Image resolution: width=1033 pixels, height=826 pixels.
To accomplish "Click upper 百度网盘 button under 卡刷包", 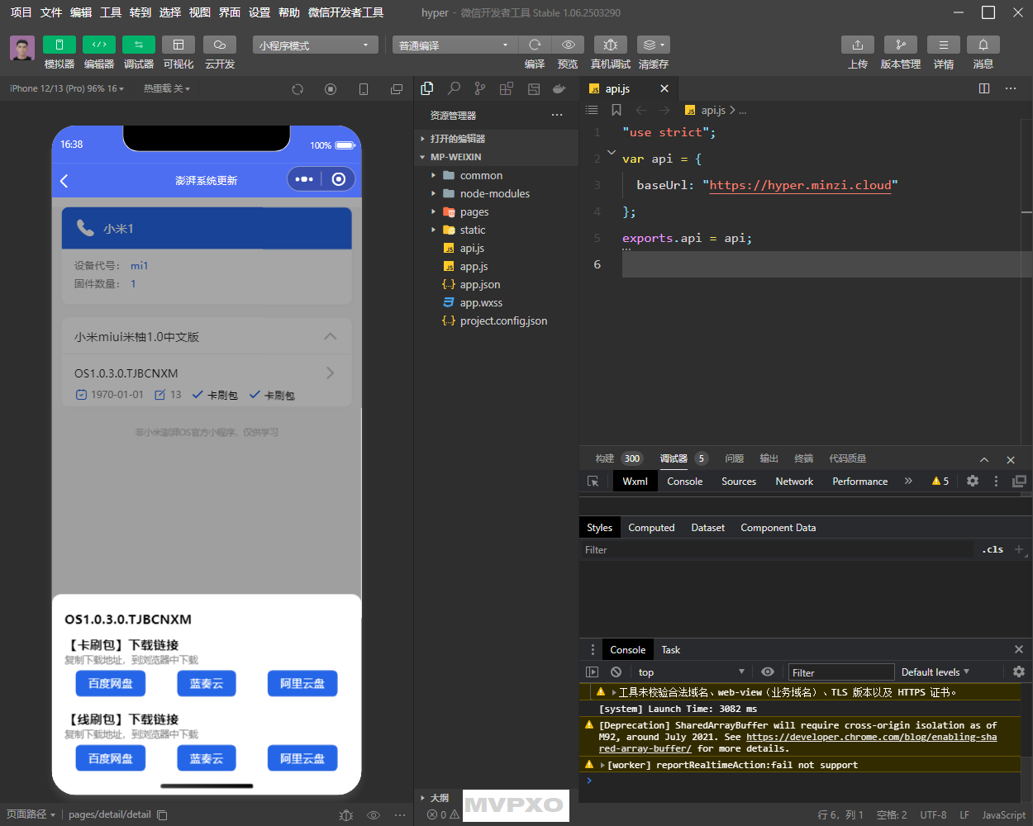I will pyautogui.click(x=111, y=683).
